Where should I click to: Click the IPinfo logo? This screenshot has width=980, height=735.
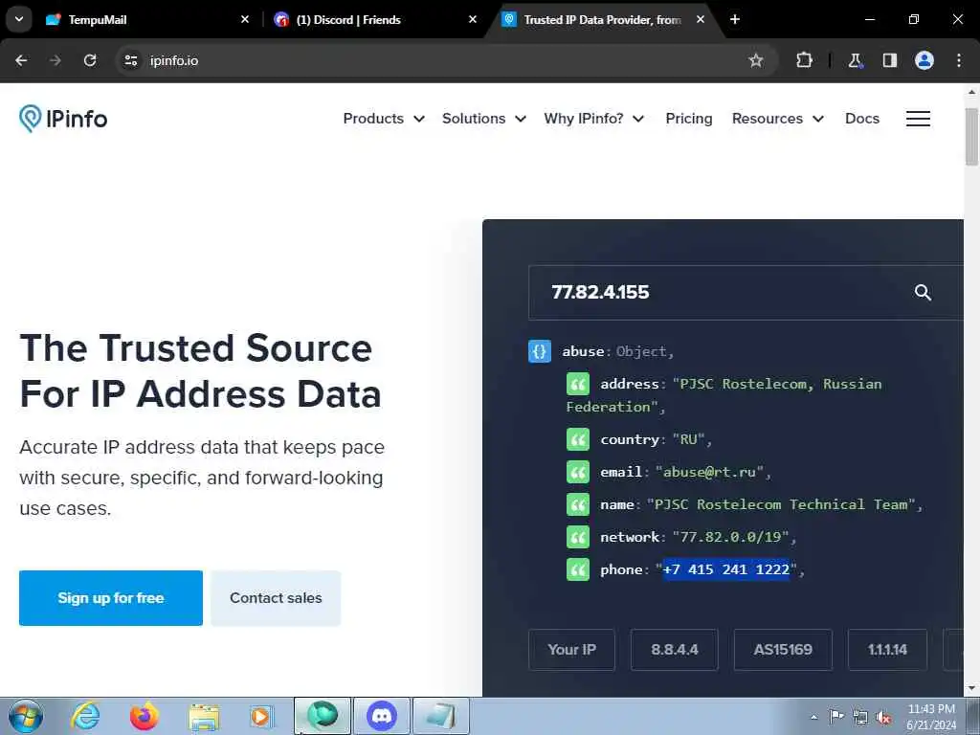[63, 118]
